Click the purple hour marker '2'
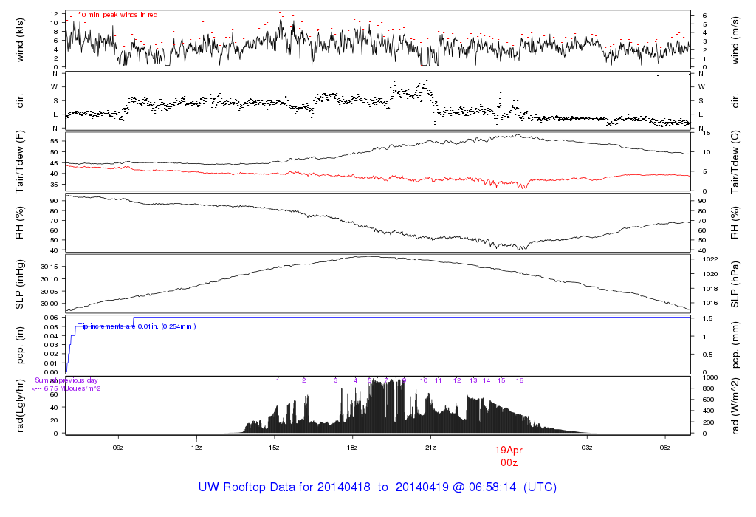The height and width of the screenshot is (517, 756). click(x=303, y=380)
